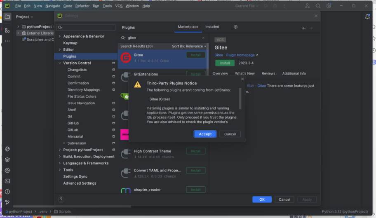Install the High Contrast Theme plugin
This screenshot has width=376, height=218.
[x=196, y=151]
